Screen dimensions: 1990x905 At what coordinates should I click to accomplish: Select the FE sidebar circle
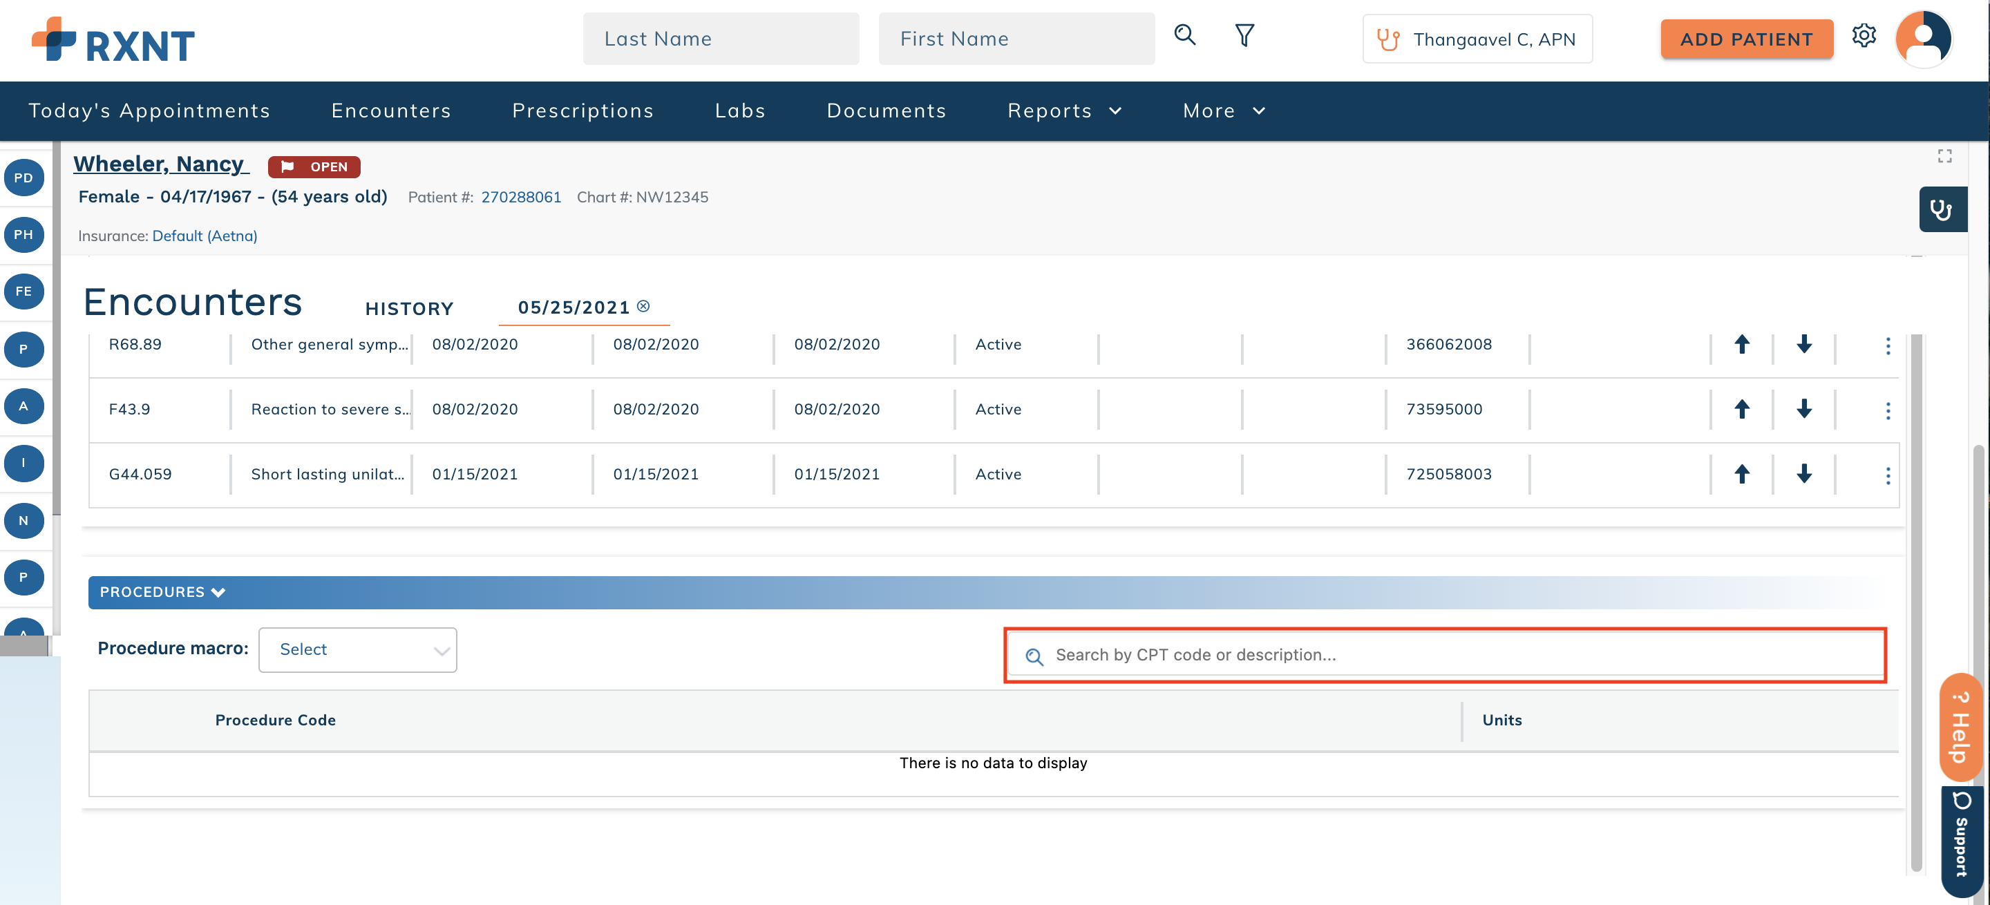tap(24, 291)
